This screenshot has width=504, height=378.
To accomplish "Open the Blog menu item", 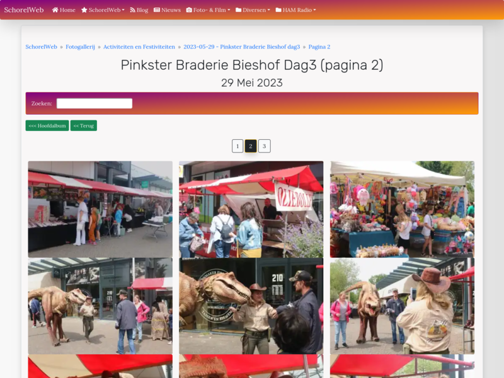I will click(x=139, y=10).
